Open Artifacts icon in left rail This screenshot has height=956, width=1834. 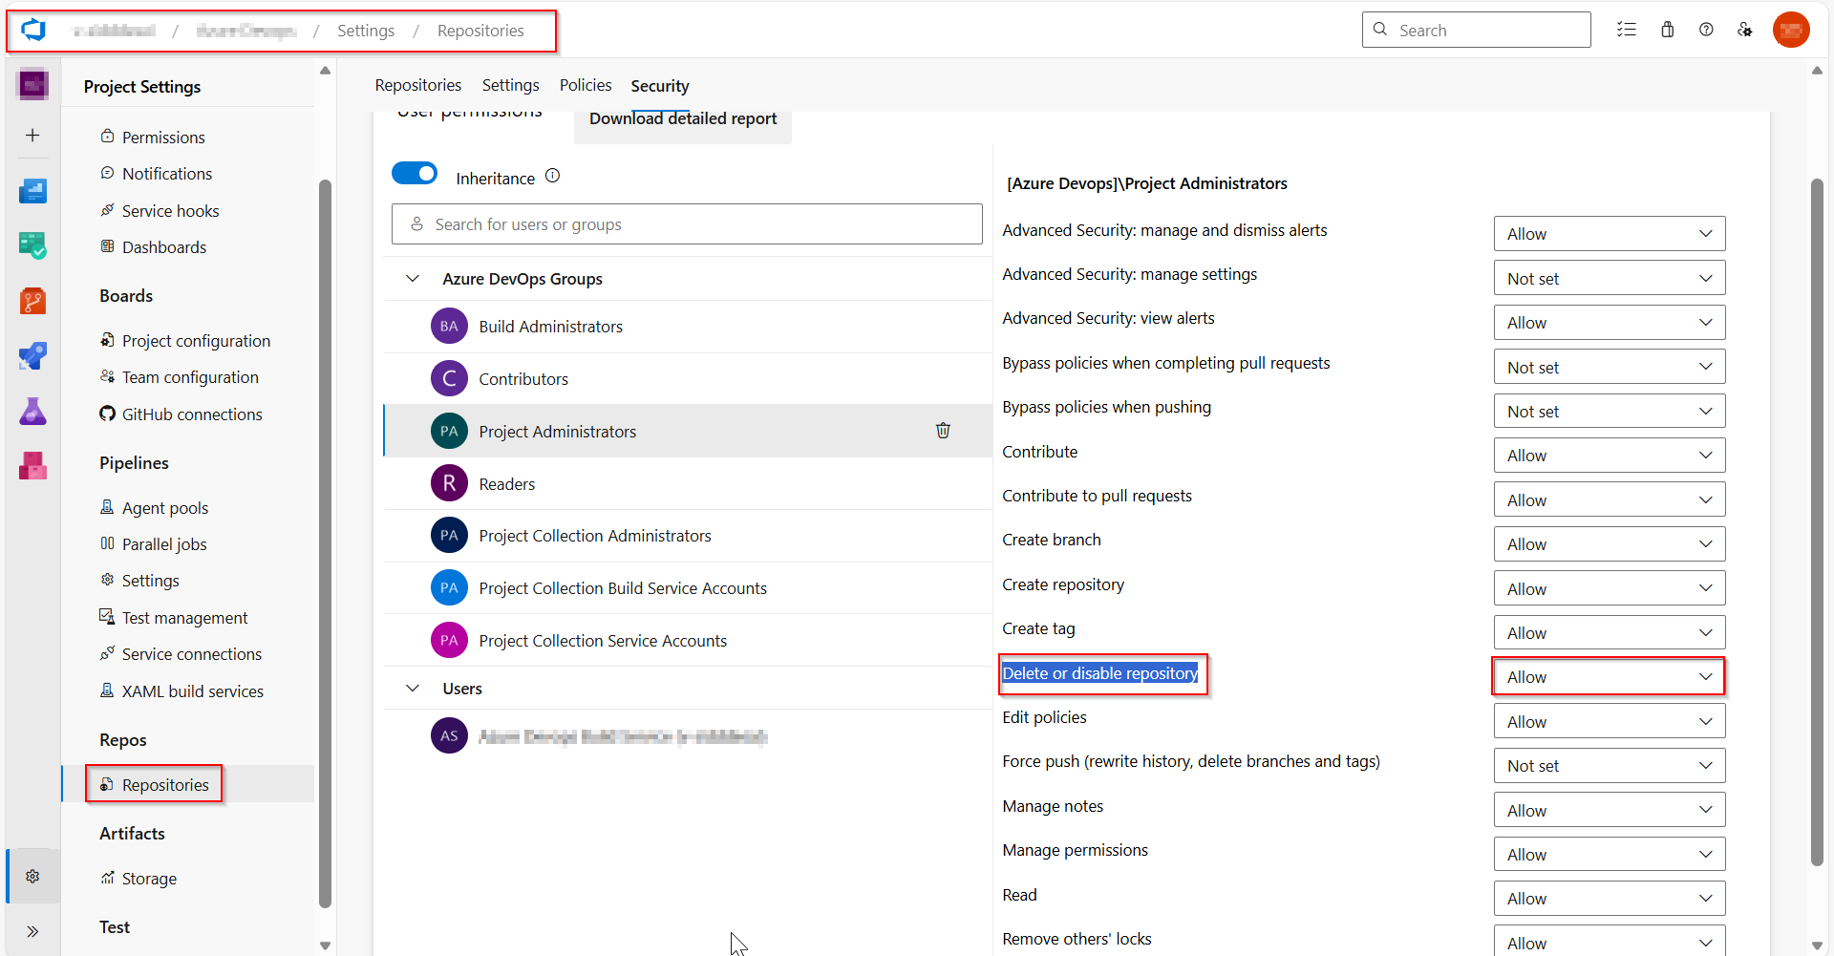[x=32, y=466]
